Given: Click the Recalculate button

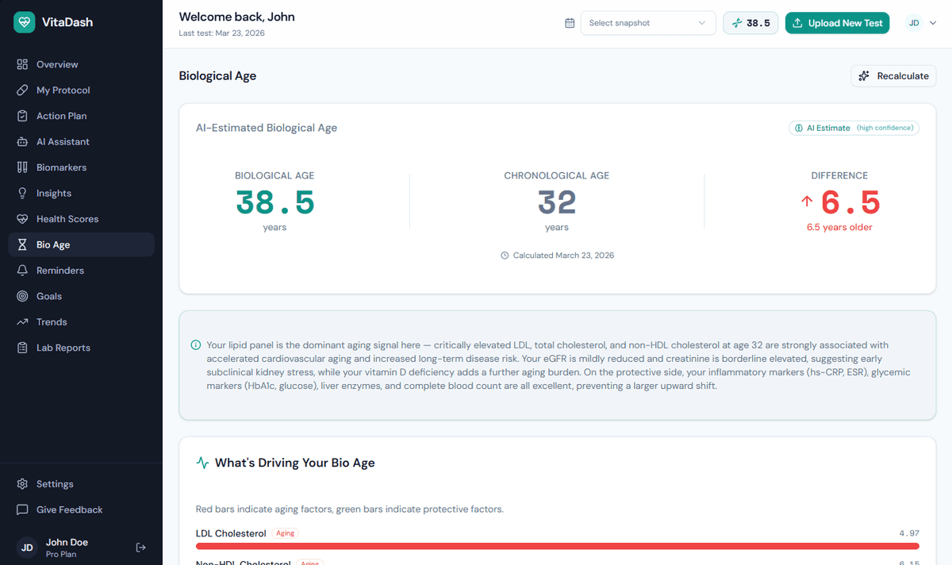Looking at the screenshot, I should tap(893, 76).
